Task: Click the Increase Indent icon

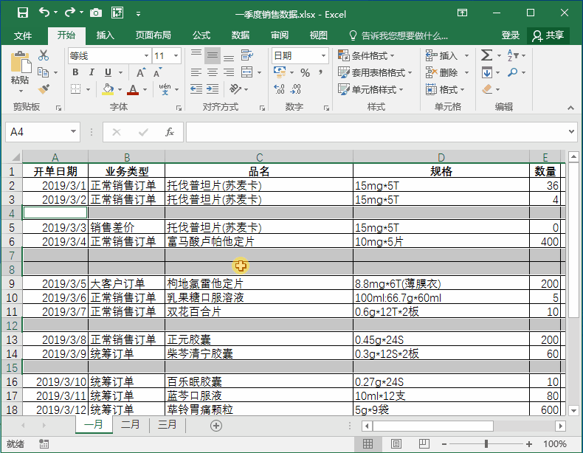Action: 213,89
